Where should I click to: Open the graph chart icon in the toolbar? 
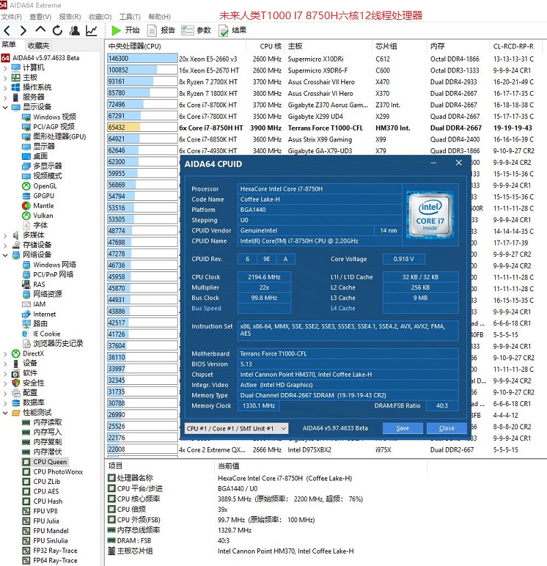click(x=92, y=30)
